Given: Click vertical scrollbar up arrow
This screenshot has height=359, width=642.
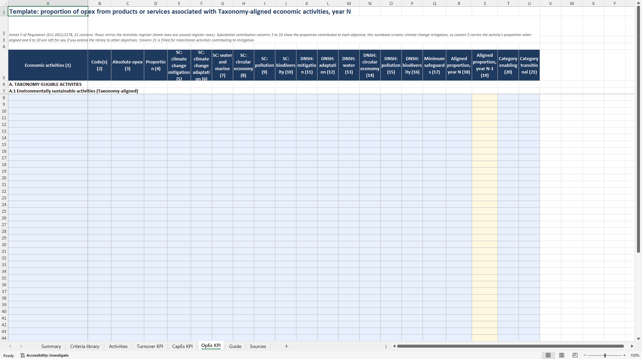Looking at the screenshot, I should point(638,3).
